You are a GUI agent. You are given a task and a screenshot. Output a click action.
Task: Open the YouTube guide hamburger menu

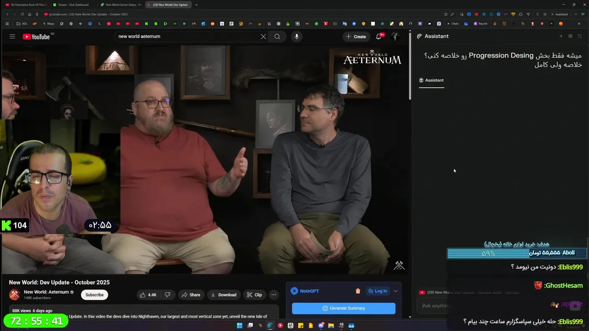point(12,36)
